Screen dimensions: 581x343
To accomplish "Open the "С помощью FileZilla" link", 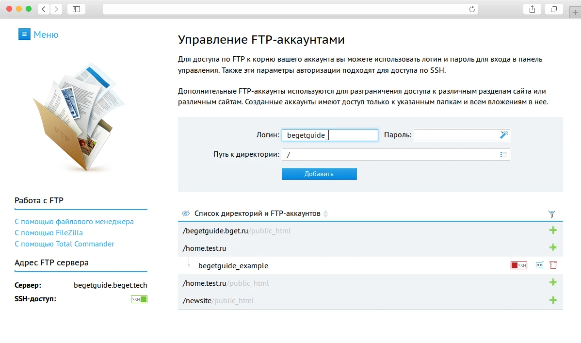I will 48,232.
